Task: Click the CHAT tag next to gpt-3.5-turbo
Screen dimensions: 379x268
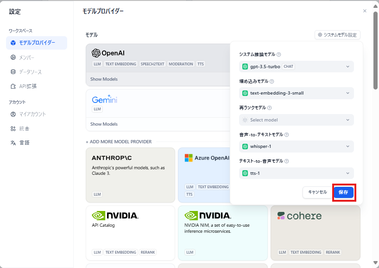Action: coord(288,66)
